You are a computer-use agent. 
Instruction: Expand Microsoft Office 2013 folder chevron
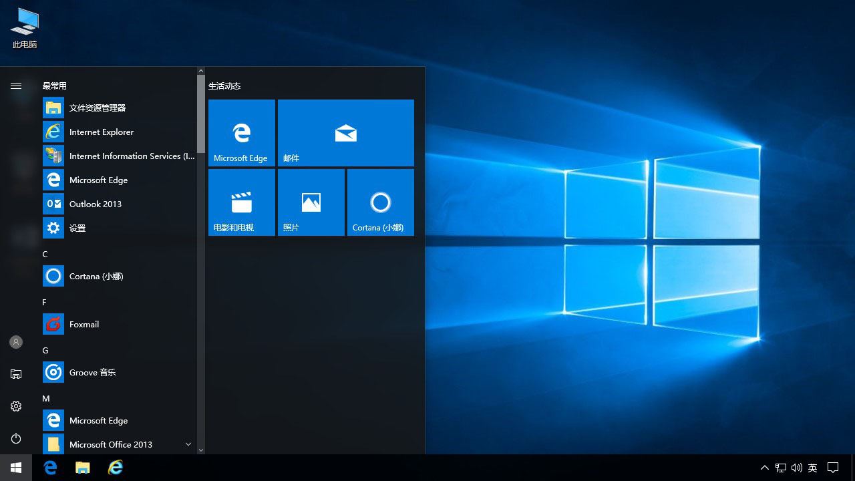[x=188, y=444]
